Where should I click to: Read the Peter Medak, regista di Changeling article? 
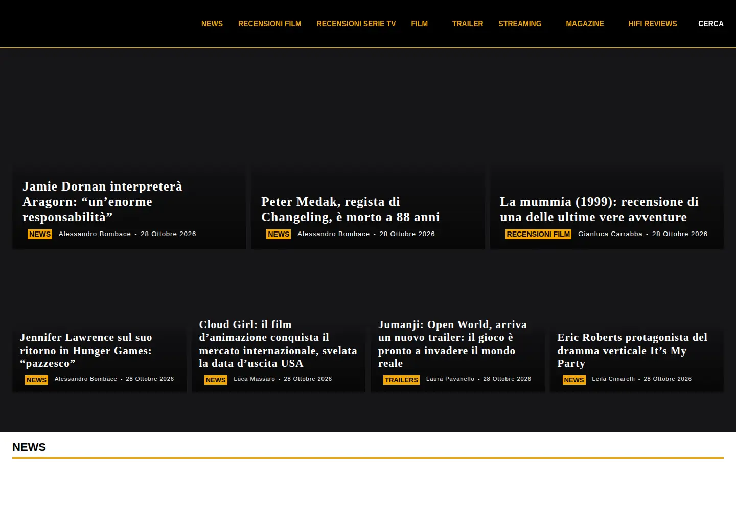(351, 210)
